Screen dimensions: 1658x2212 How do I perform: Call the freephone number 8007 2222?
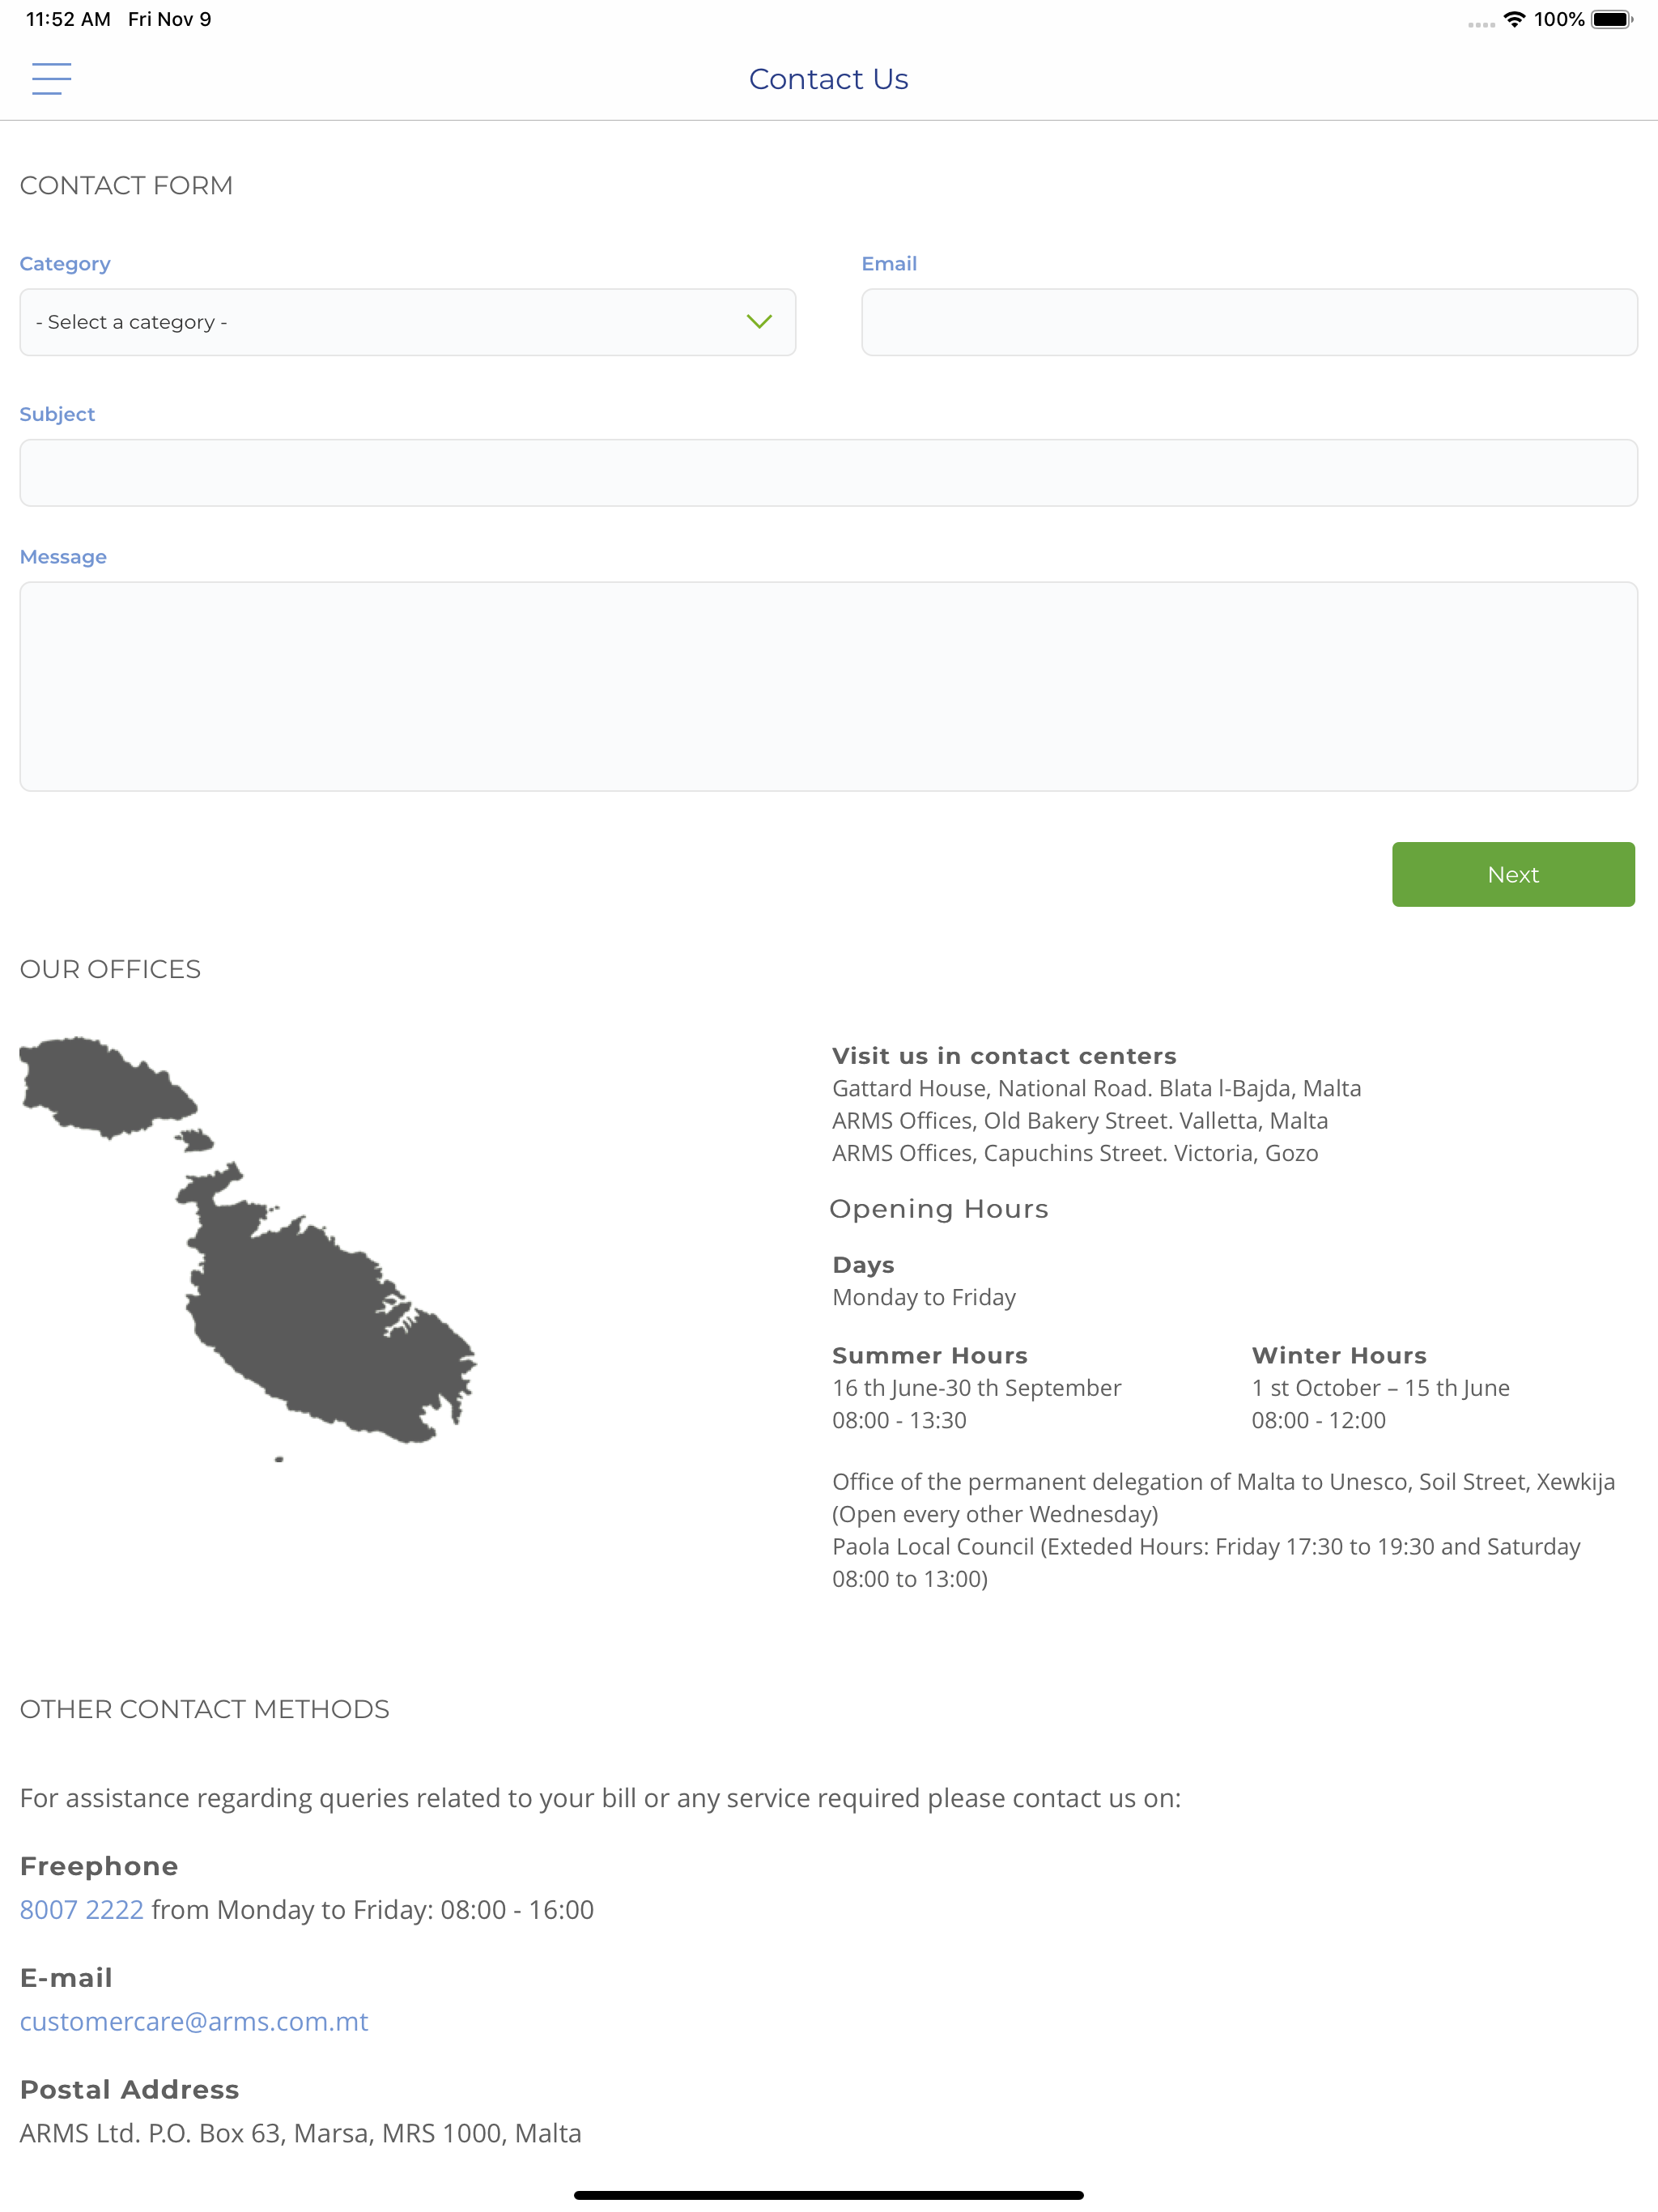(82, 1909)
